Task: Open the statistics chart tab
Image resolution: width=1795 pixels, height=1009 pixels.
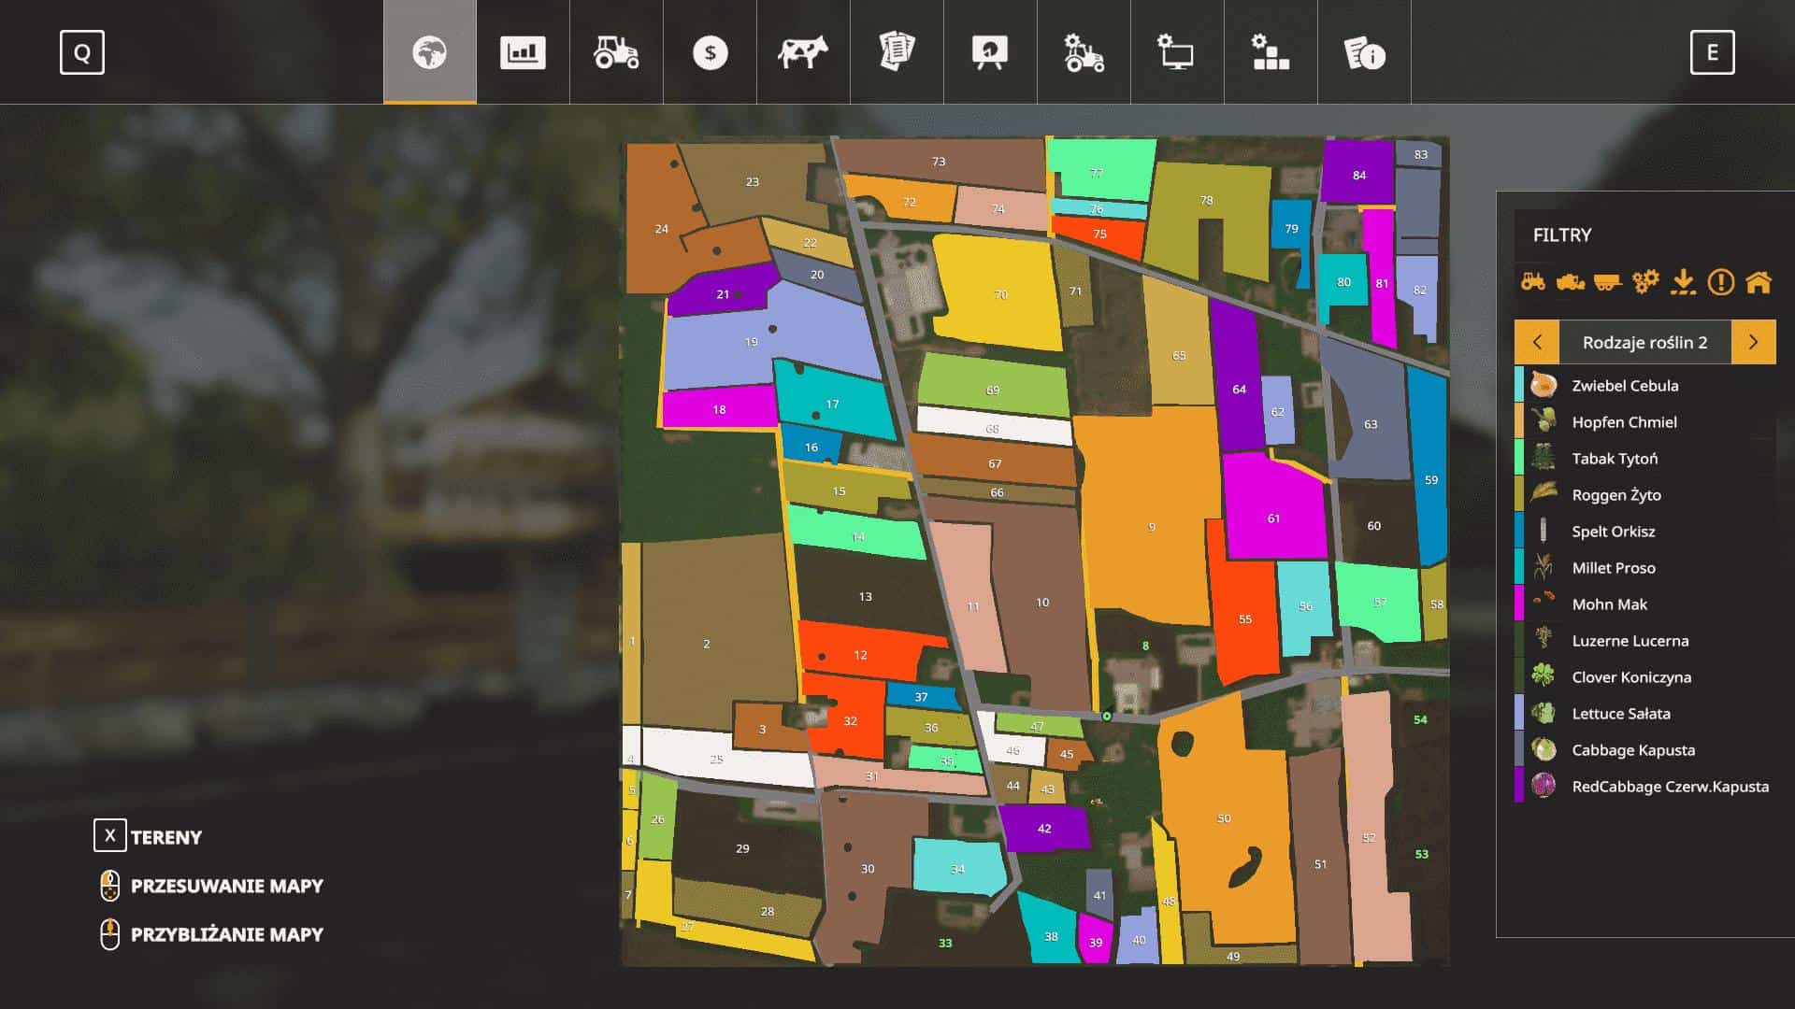Action: 523,52
